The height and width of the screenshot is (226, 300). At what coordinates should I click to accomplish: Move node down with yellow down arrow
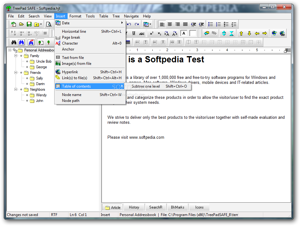249,34
